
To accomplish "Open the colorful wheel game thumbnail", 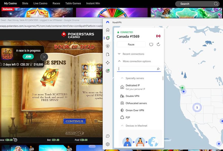I will pyautogui.click(x=112, y=12).
